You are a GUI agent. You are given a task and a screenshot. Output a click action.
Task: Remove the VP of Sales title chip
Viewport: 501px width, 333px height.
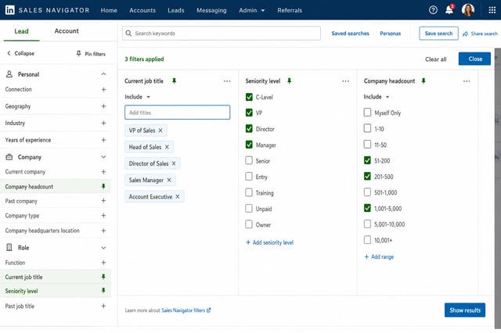[x=160, y=131]
